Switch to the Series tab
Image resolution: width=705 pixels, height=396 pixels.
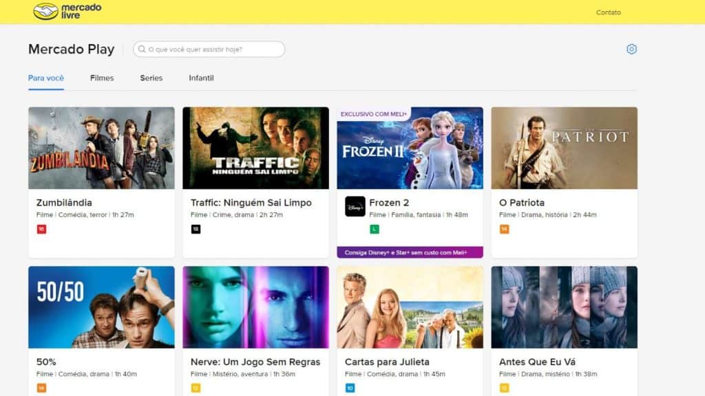pos(151,78)
